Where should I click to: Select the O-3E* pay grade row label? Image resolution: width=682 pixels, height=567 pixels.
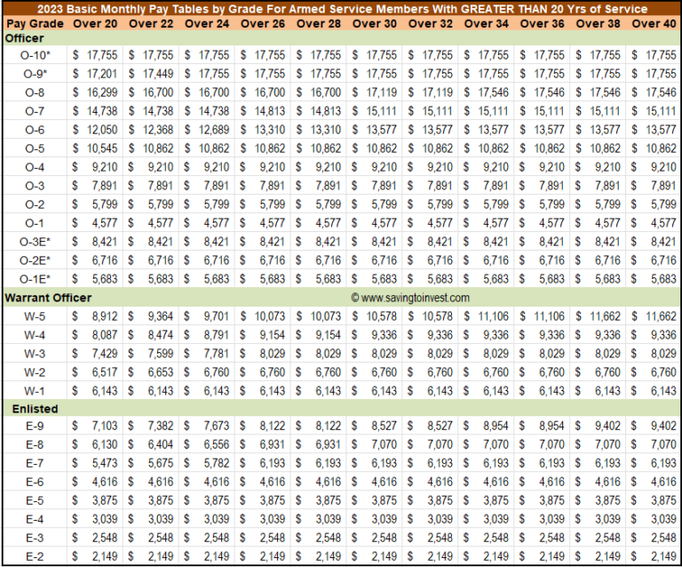tap(35, 242)
